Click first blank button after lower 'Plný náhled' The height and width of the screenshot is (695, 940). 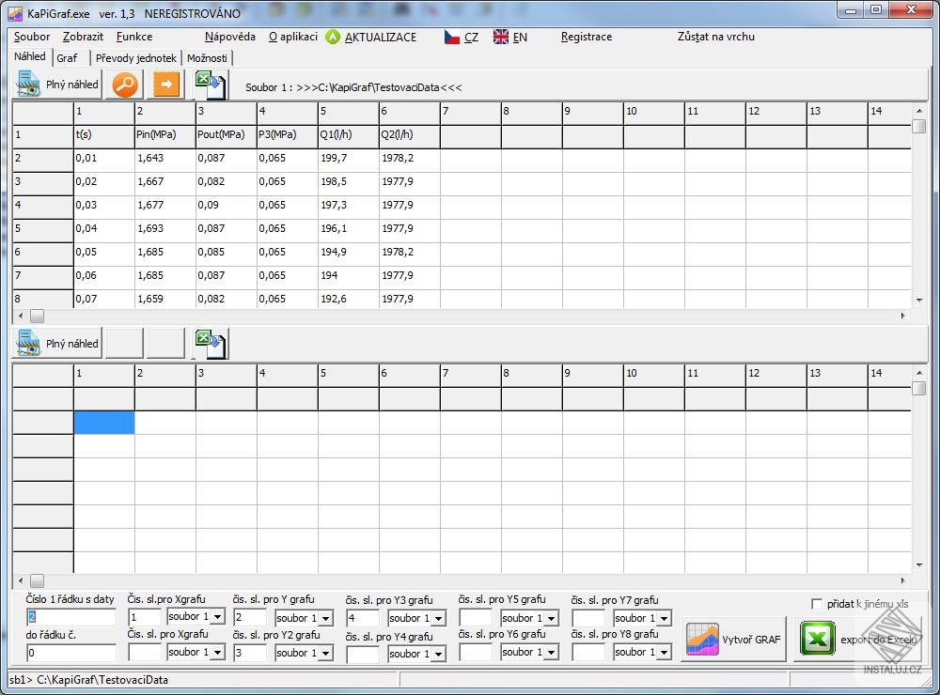tap(125, 344)
